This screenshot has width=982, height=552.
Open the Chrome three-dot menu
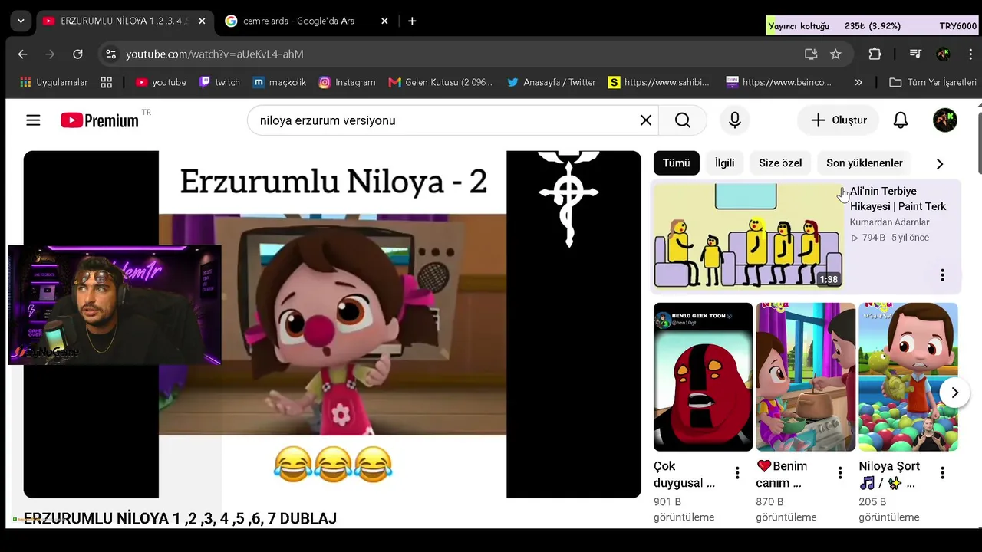[x=970, y=54]
